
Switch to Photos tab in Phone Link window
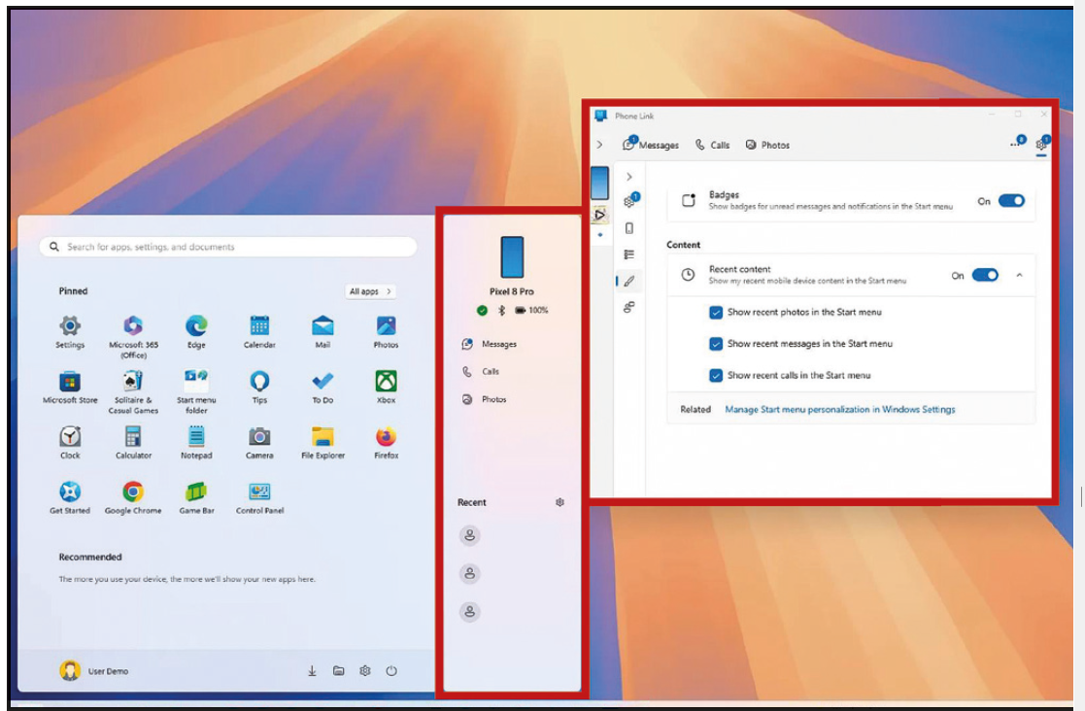[x=767, y=145]
